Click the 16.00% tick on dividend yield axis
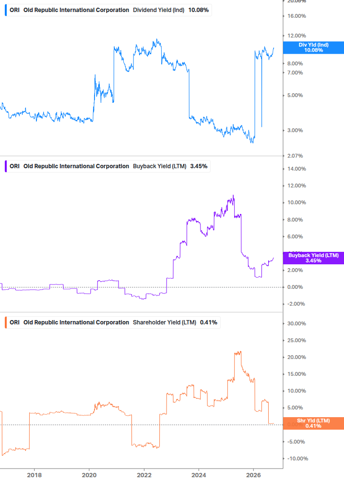Image resolution: width=344 pixels, height=483 pixels. [297, 16]
